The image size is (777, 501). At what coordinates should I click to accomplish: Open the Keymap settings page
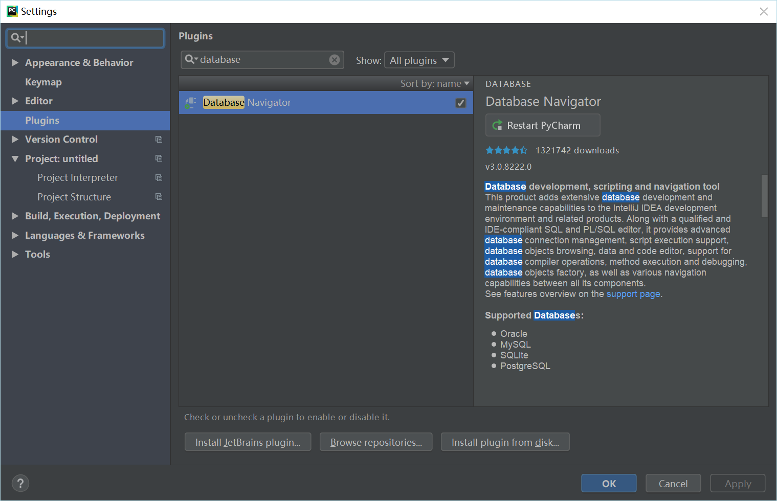tap(43, 82)
